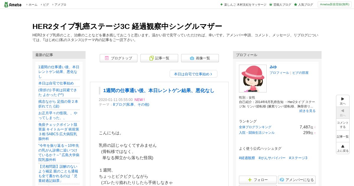The width and height of the screenshot is (354, 186).
Task: Click hashtag #ステージ3
Action: coord(298,158)
